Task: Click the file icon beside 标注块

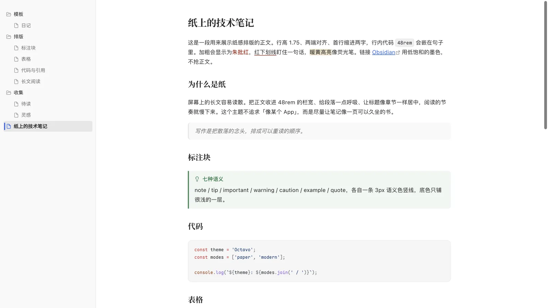Action: pyautogui.click(x=16, y=48)
